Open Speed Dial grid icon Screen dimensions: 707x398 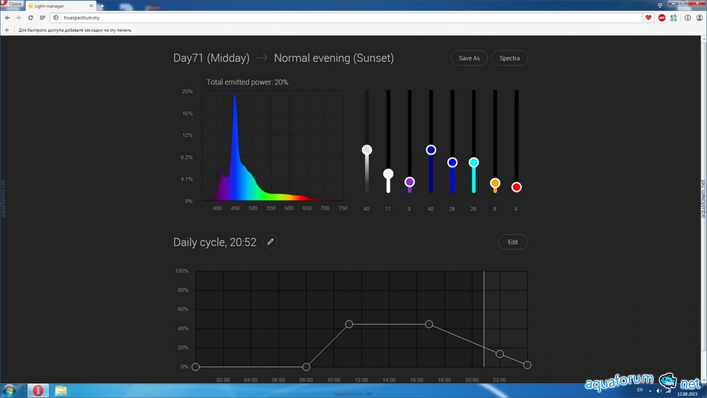point(43,18)
